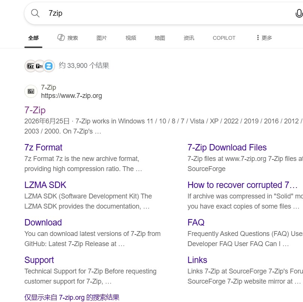303x302 pixels.
Task: Open How to recover corrupted 7… link
Action: point(243,185)
